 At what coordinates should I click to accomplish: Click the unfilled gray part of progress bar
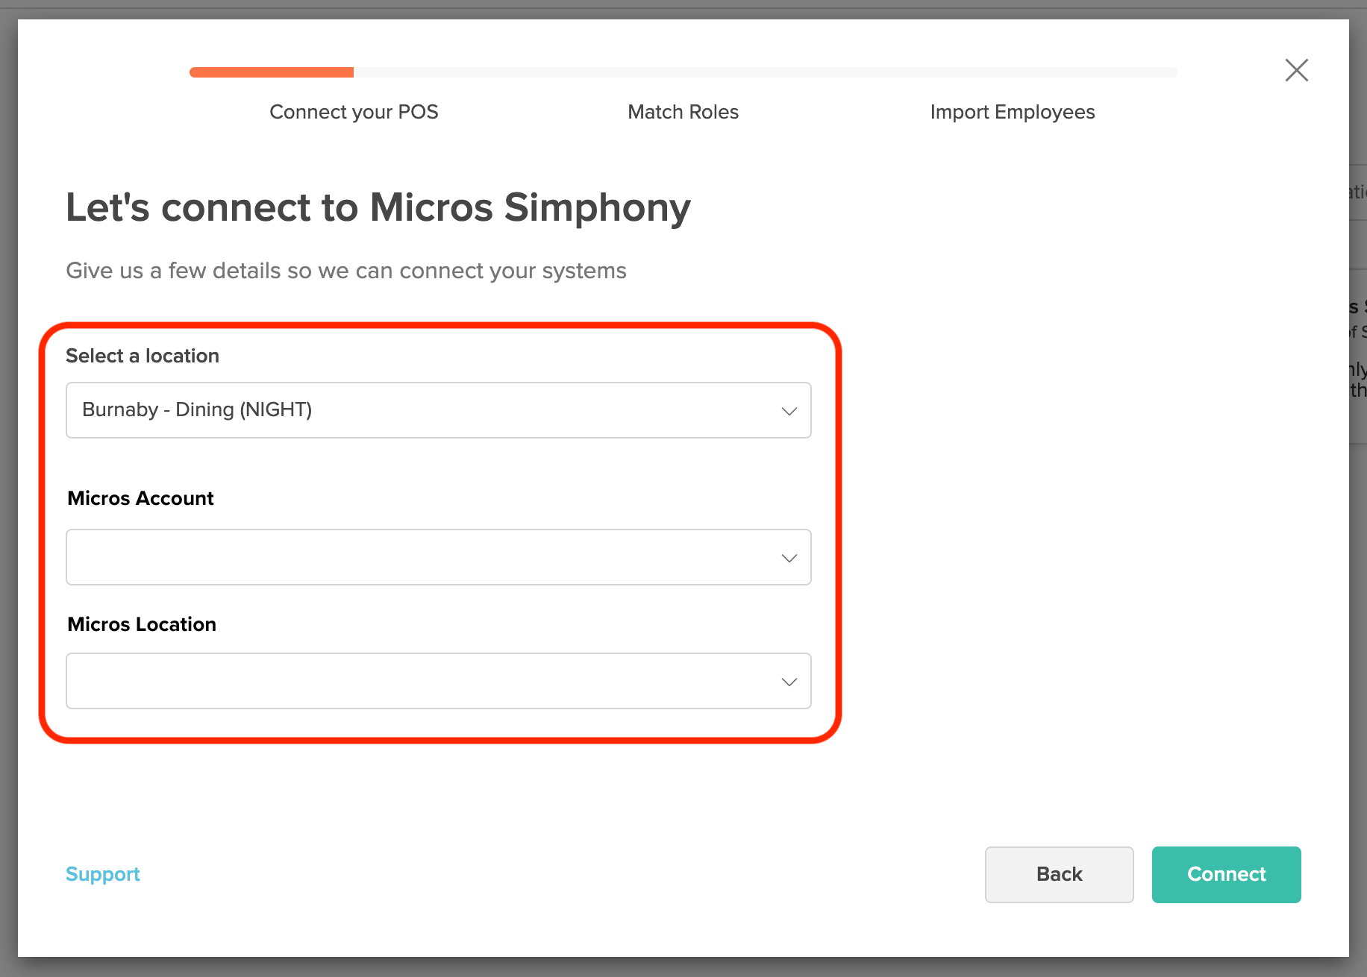pos(765,72)
